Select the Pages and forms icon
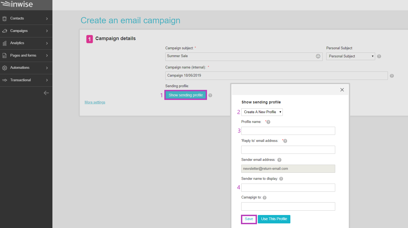Viewport: 408px width, 228px height. tap(4, 55)
